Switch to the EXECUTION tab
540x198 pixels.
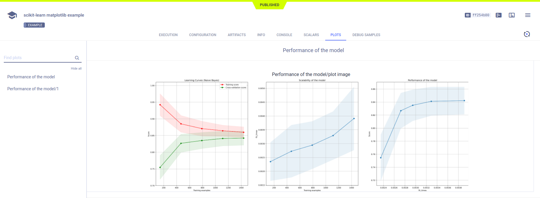tap(168, 35)
